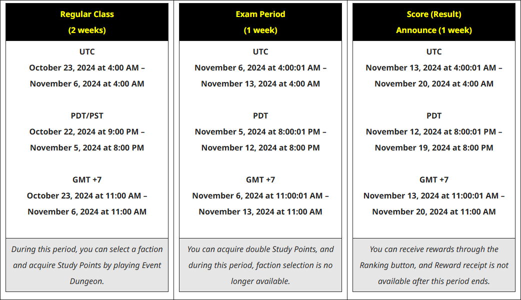Select 'November 6, 2024 at 4:00:01 AM' text
This screenshot has height=300, width=521.
tap(257, 68)
